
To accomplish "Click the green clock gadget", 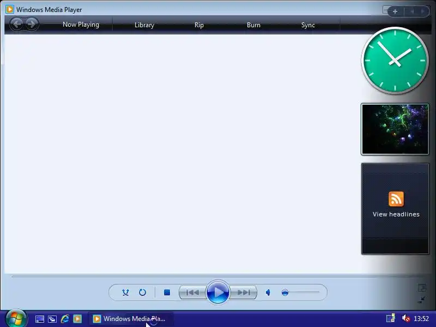I will 395,60.
